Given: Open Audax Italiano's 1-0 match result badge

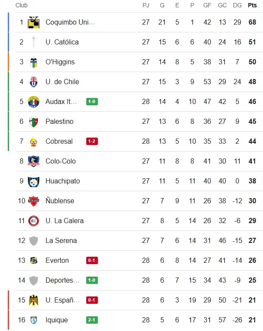Looking at the screenshot, I should 92,102.
